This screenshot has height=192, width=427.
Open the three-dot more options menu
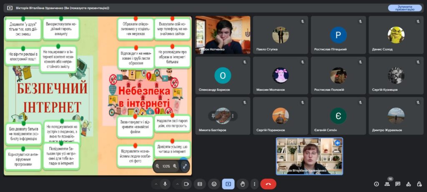254,184
